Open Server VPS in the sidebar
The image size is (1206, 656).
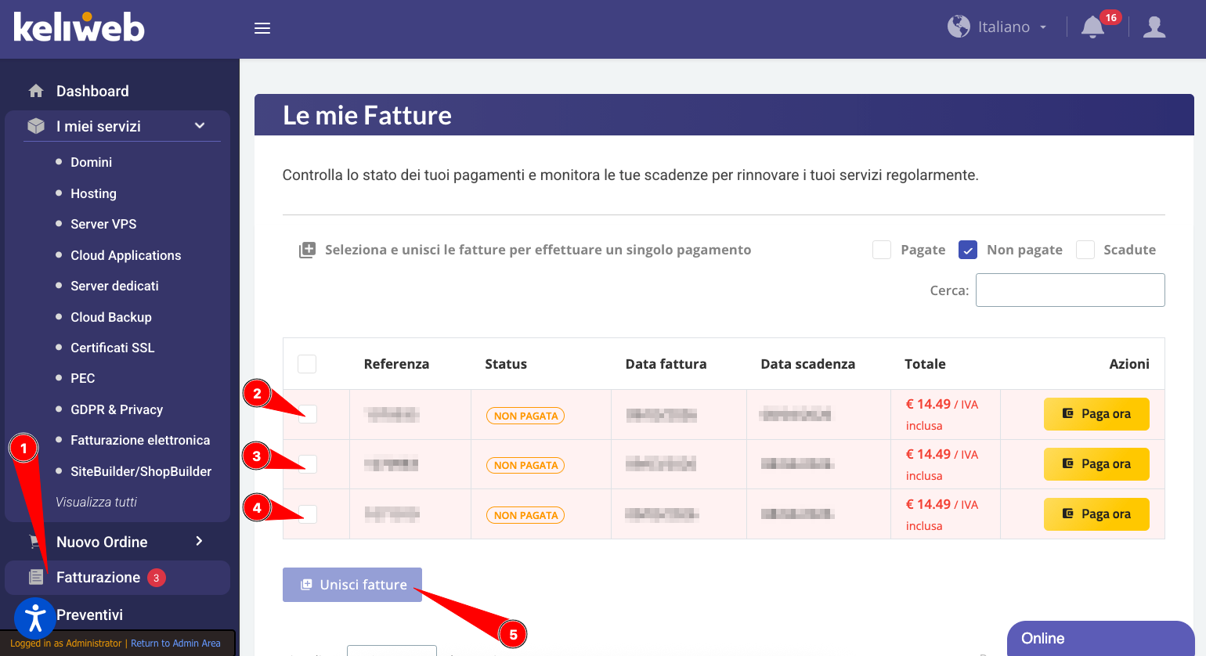pos(103,224)
